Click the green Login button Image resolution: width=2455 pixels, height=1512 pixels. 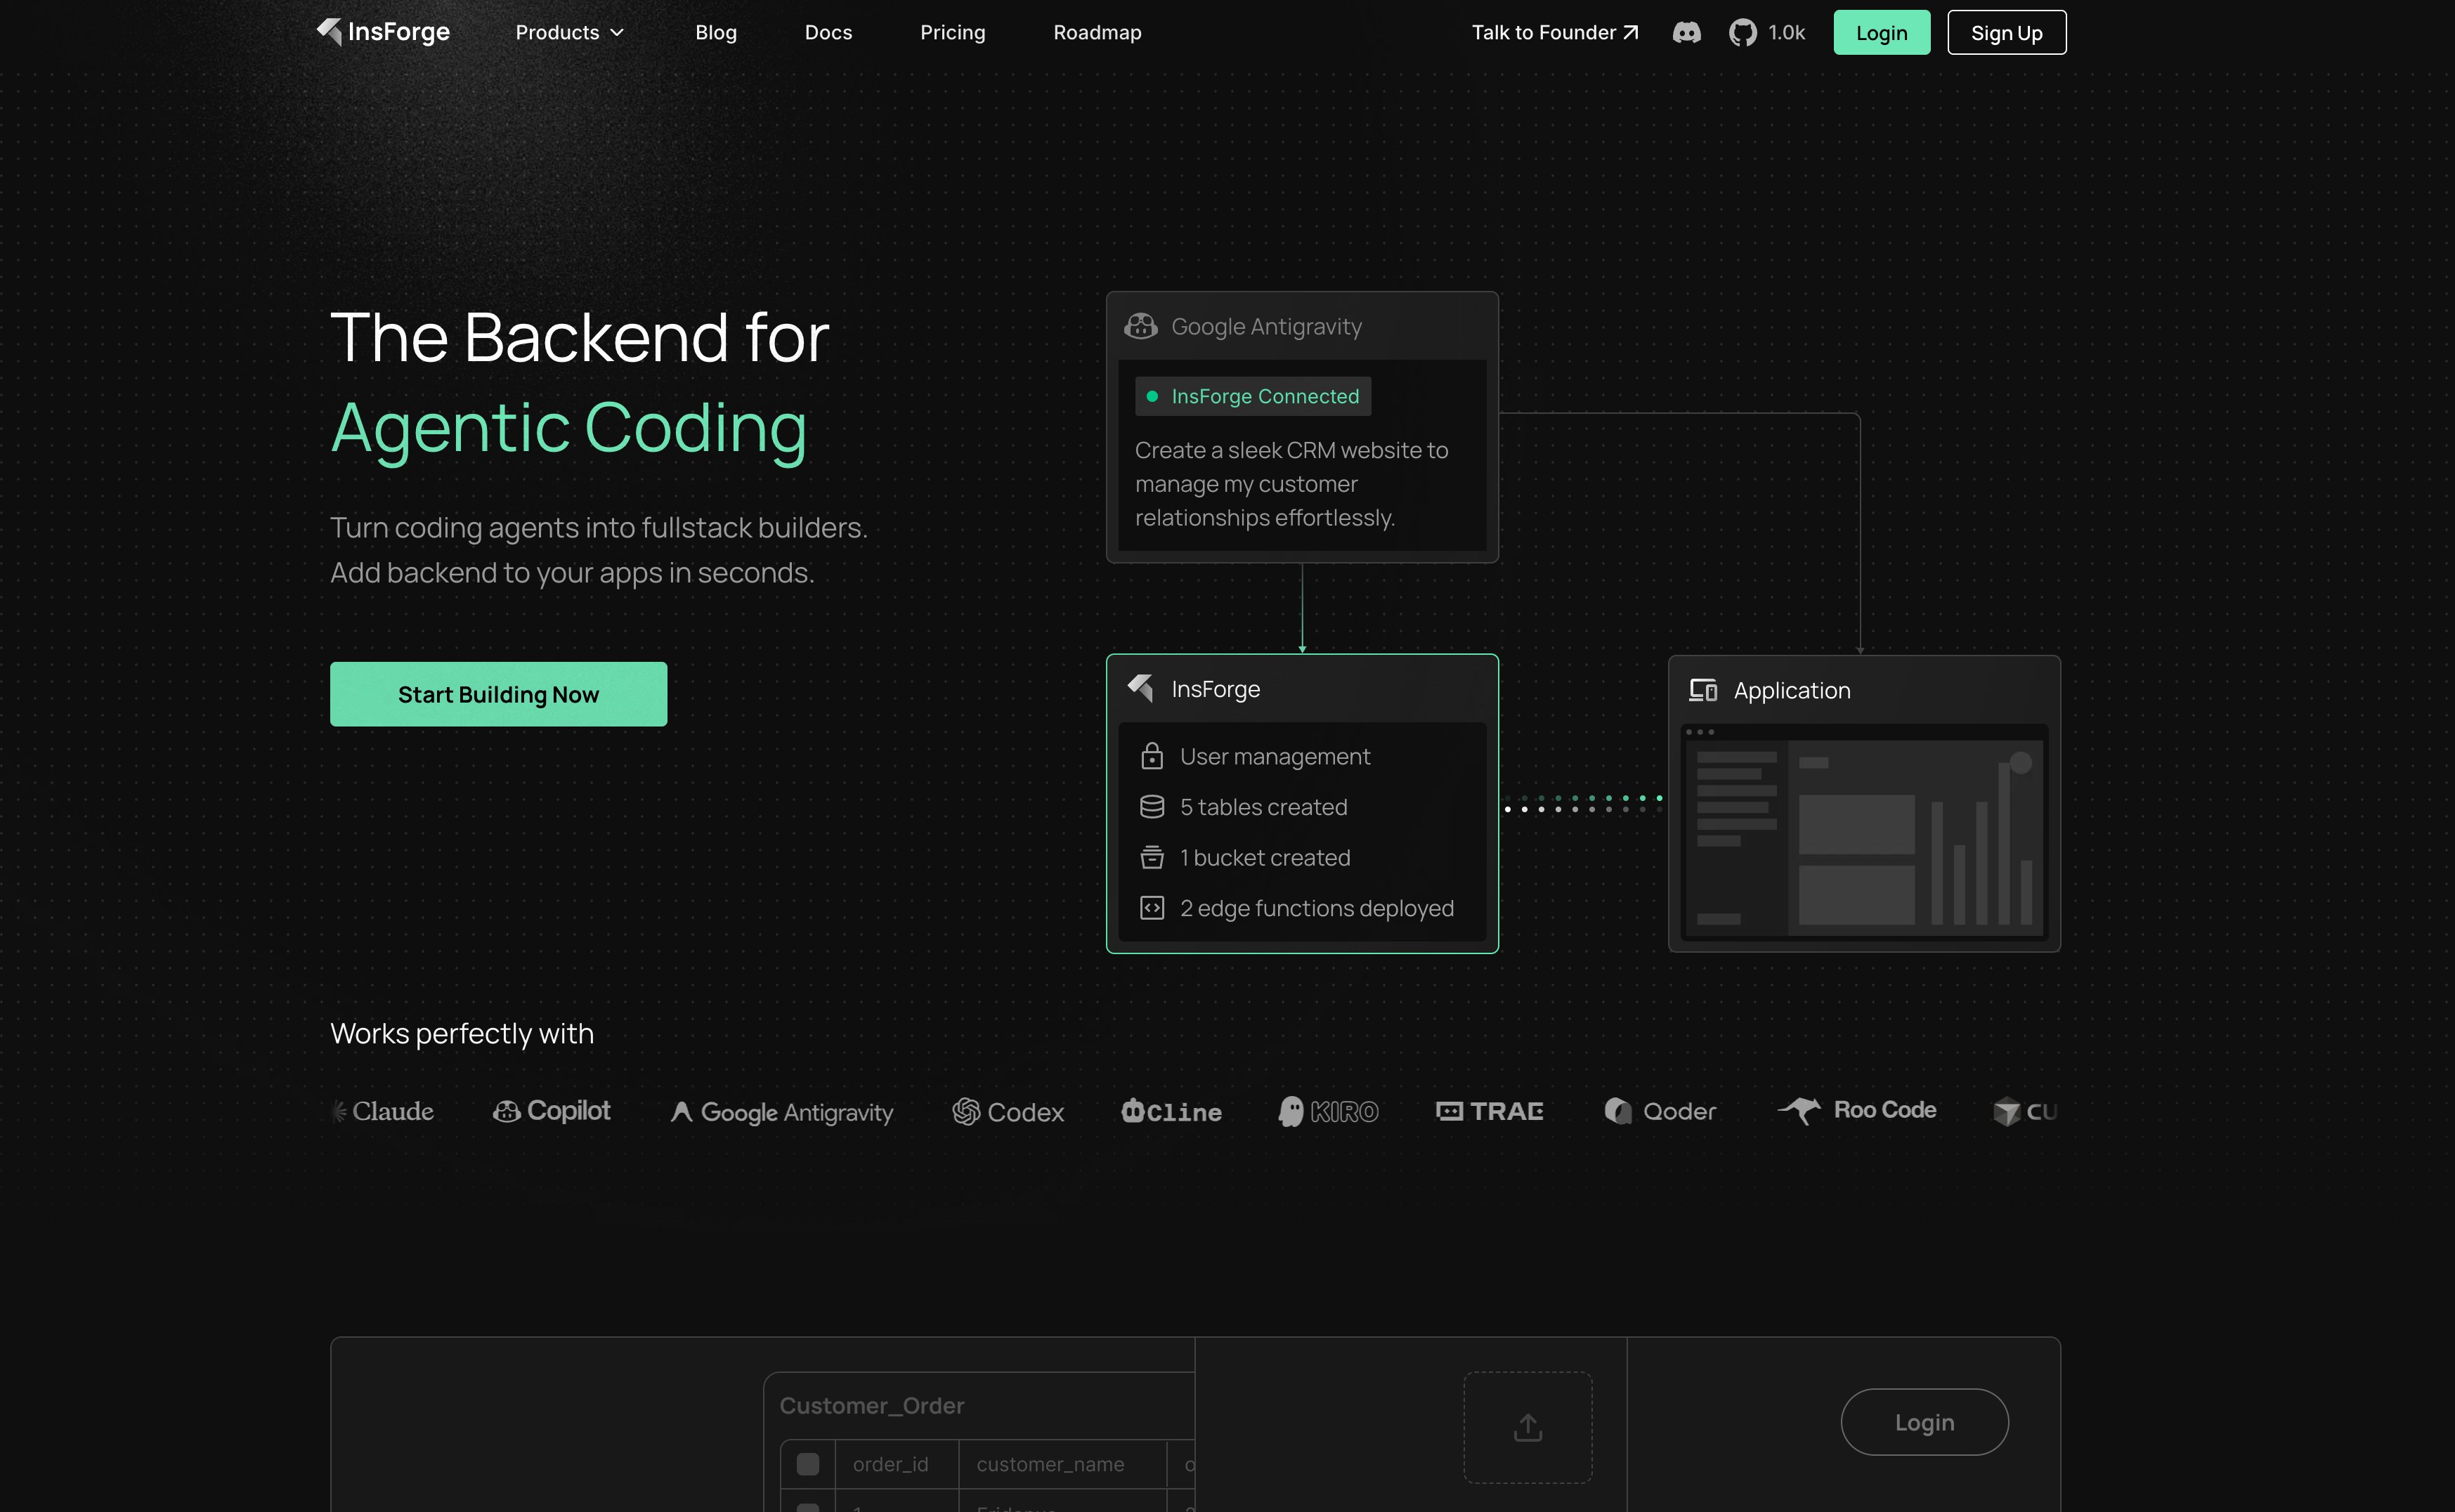click(1881, 33)
